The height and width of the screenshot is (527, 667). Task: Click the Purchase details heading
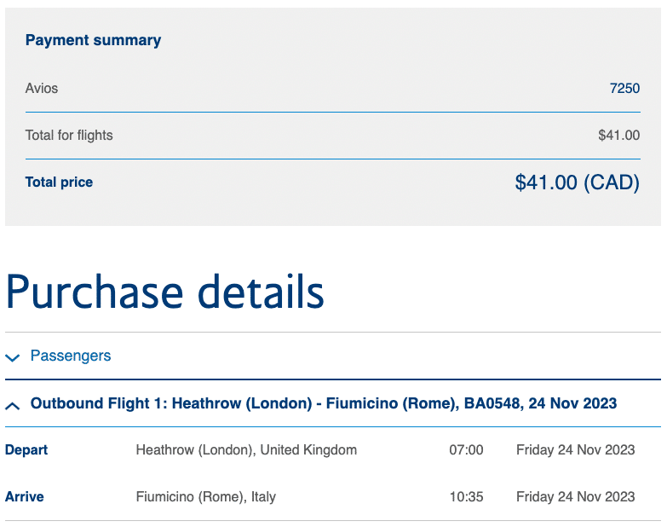[x=164, y=292]
